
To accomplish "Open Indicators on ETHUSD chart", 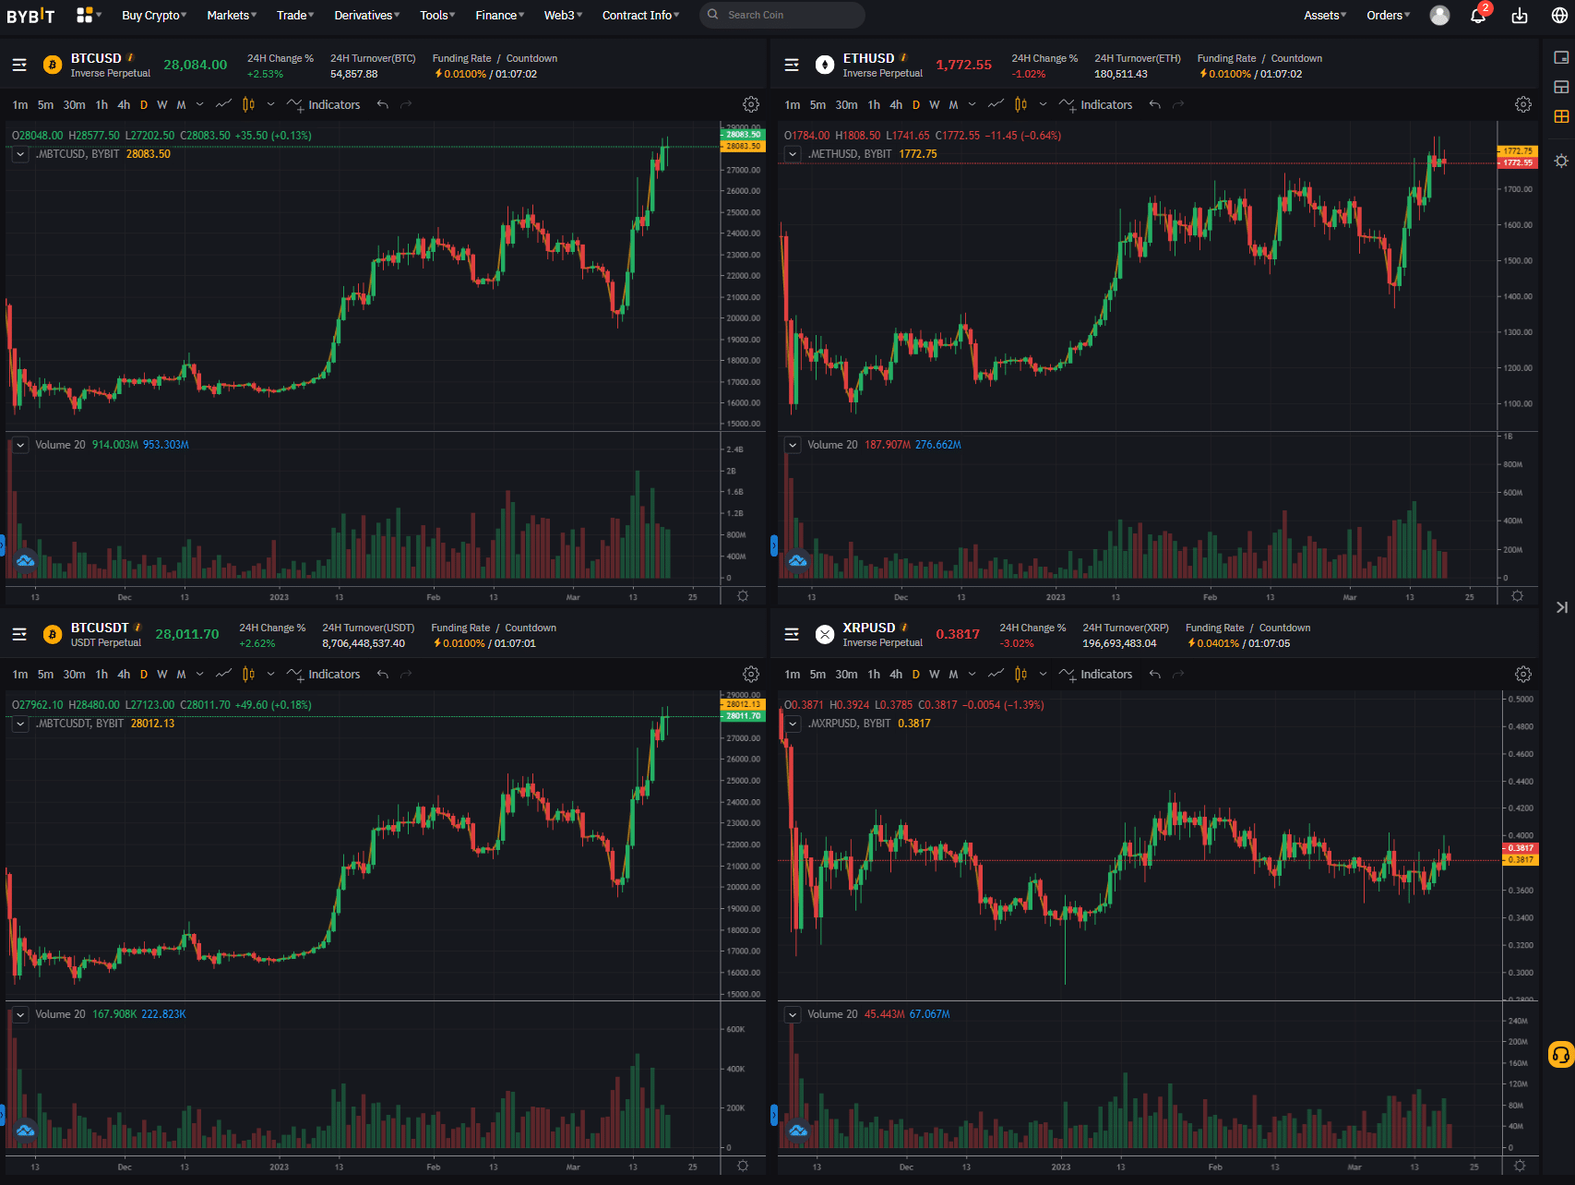I will pyautogui.click(x=1096, y=104).
